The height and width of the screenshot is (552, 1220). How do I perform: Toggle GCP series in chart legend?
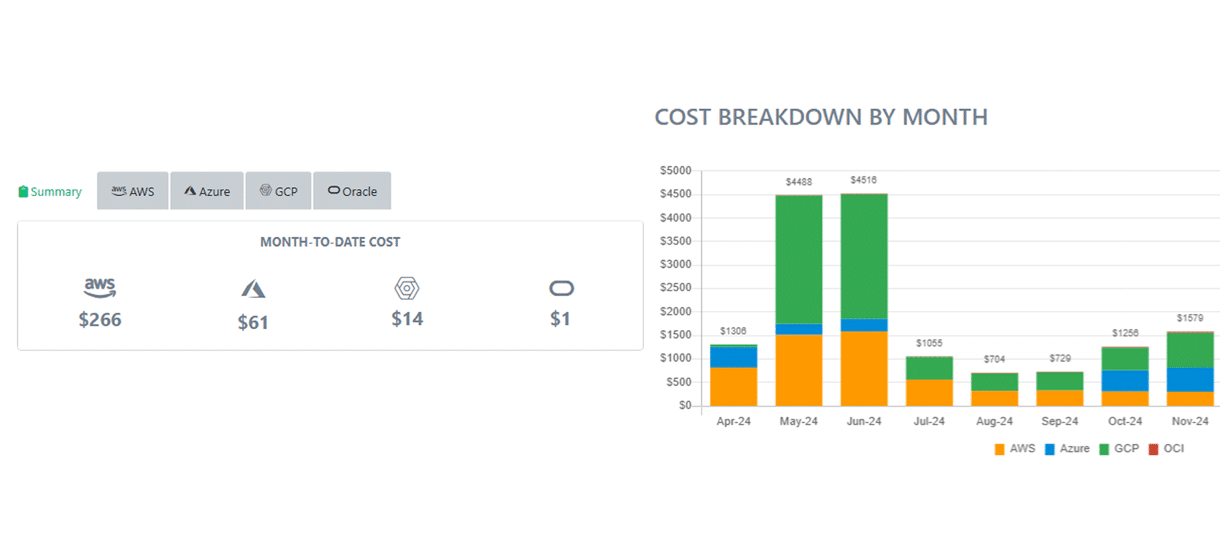(x=1119, y=449)
